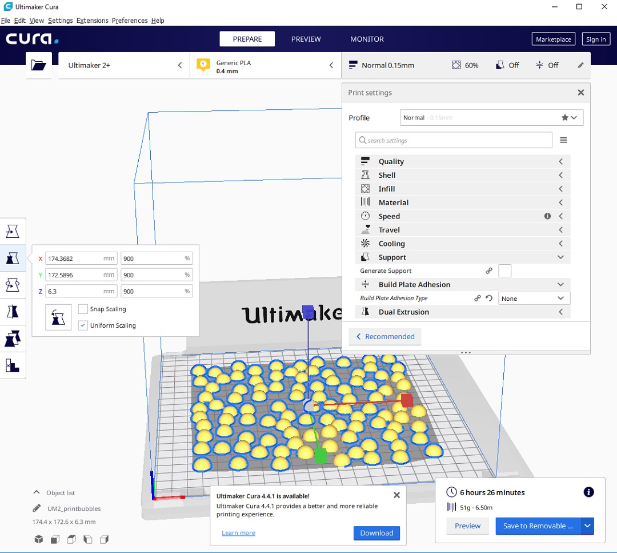The image size is (617, 553).
Task: Follow the Learn more link
Action: (238, 533)
